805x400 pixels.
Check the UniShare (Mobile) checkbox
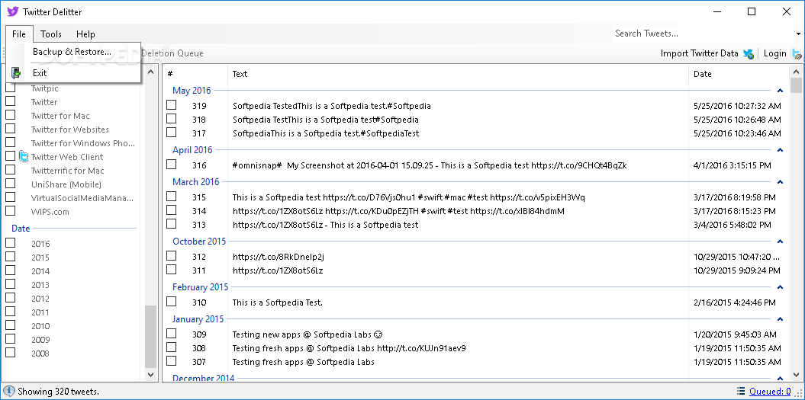(x=10, y=184)
